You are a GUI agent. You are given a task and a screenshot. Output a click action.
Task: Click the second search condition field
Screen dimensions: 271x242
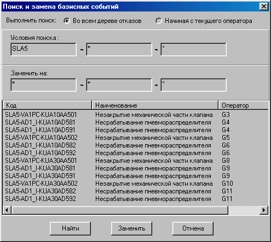119,49
